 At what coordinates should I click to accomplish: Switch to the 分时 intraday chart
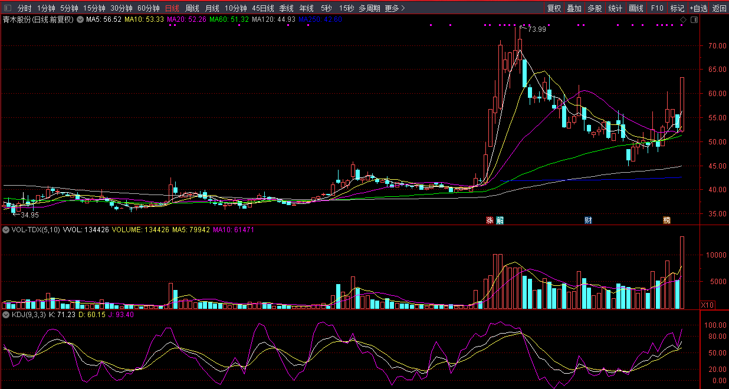pyautogui.click(x=24, y=8)
